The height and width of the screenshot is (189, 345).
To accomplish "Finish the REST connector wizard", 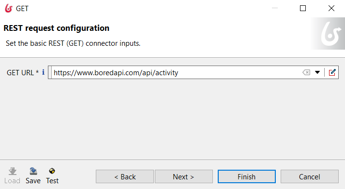I will point(247,176).
